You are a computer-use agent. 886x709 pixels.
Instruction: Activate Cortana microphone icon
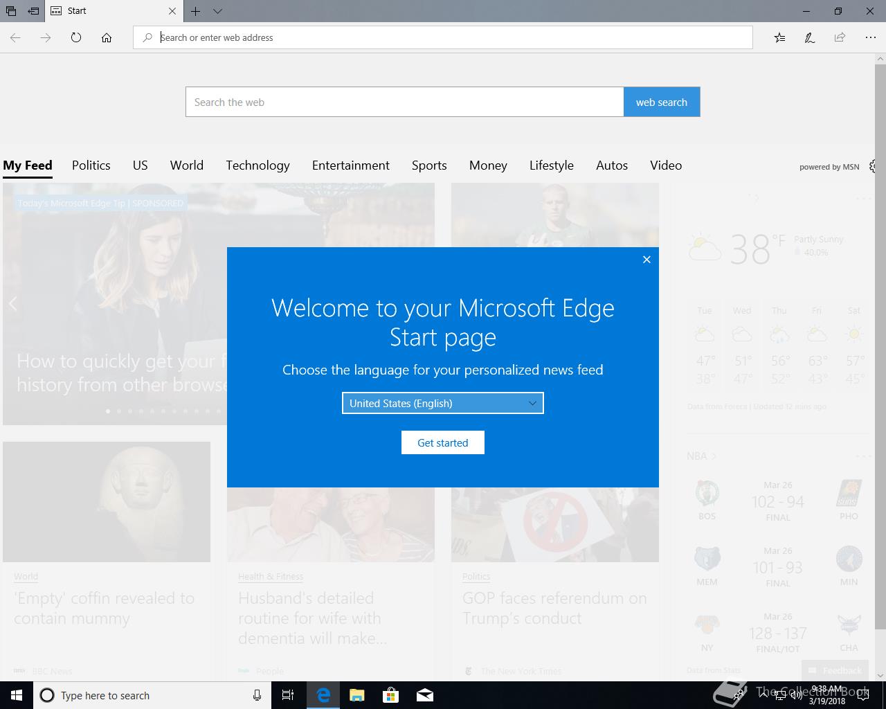click(257, 695)
